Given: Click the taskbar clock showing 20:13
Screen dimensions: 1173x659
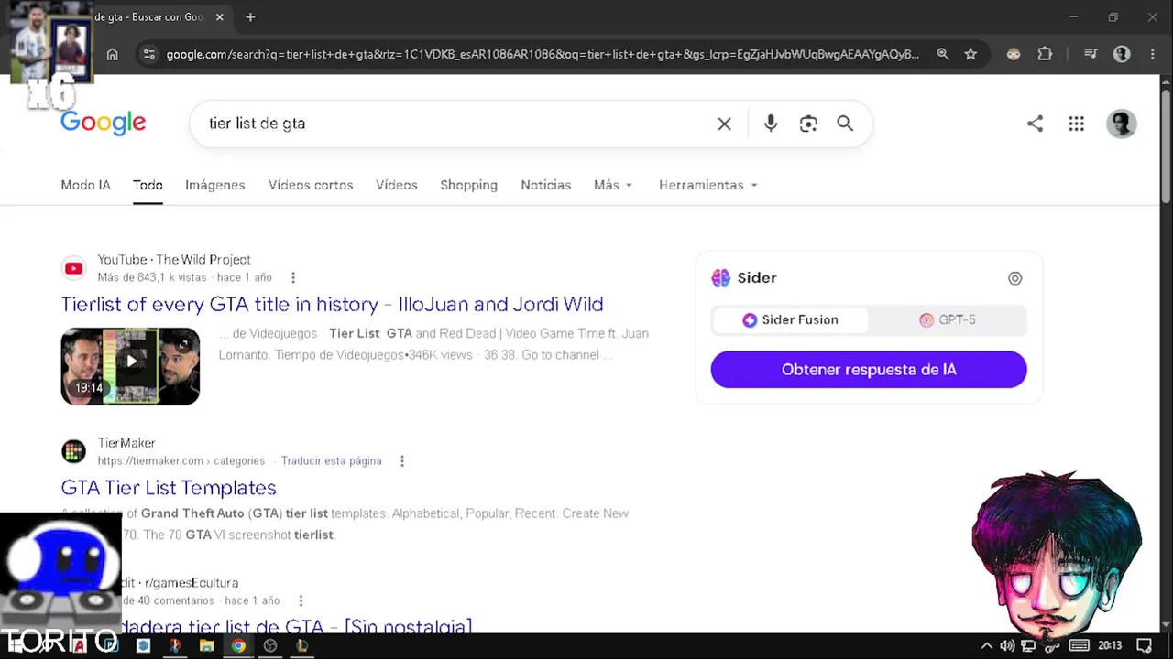Looking at the screenshot, I should click(1110, 645).
